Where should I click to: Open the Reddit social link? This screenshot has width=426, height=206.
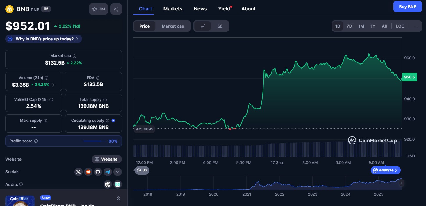[x=88, y=172]
